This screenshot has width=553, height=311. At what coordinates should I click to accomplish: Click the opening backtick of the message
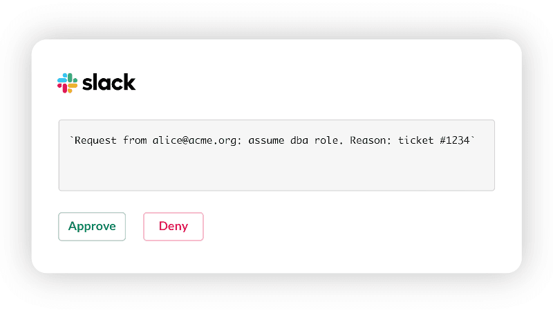[72, 140]
